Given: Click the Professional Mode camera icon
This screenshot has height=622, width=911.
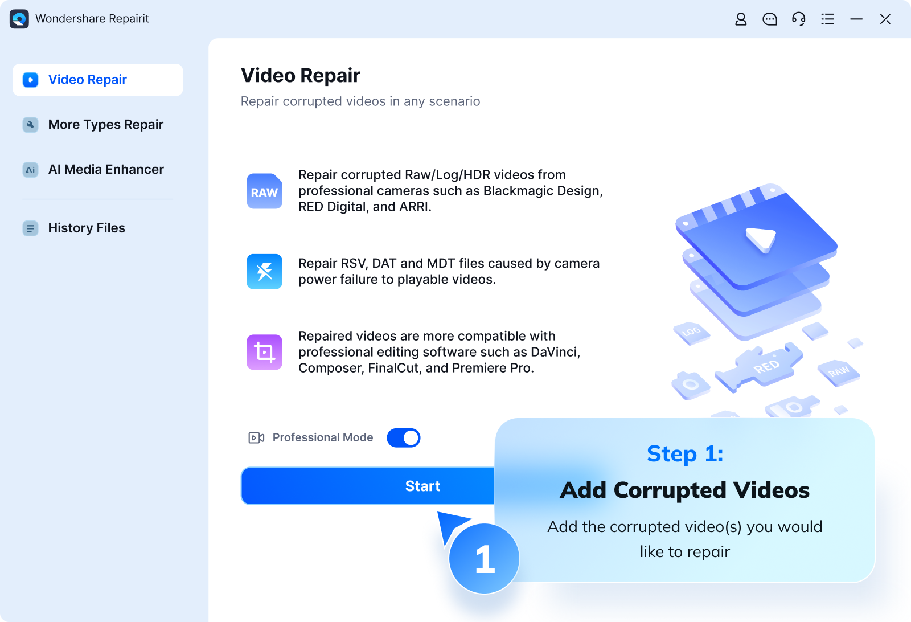Looking at the screenshot, I should [256, 438].
